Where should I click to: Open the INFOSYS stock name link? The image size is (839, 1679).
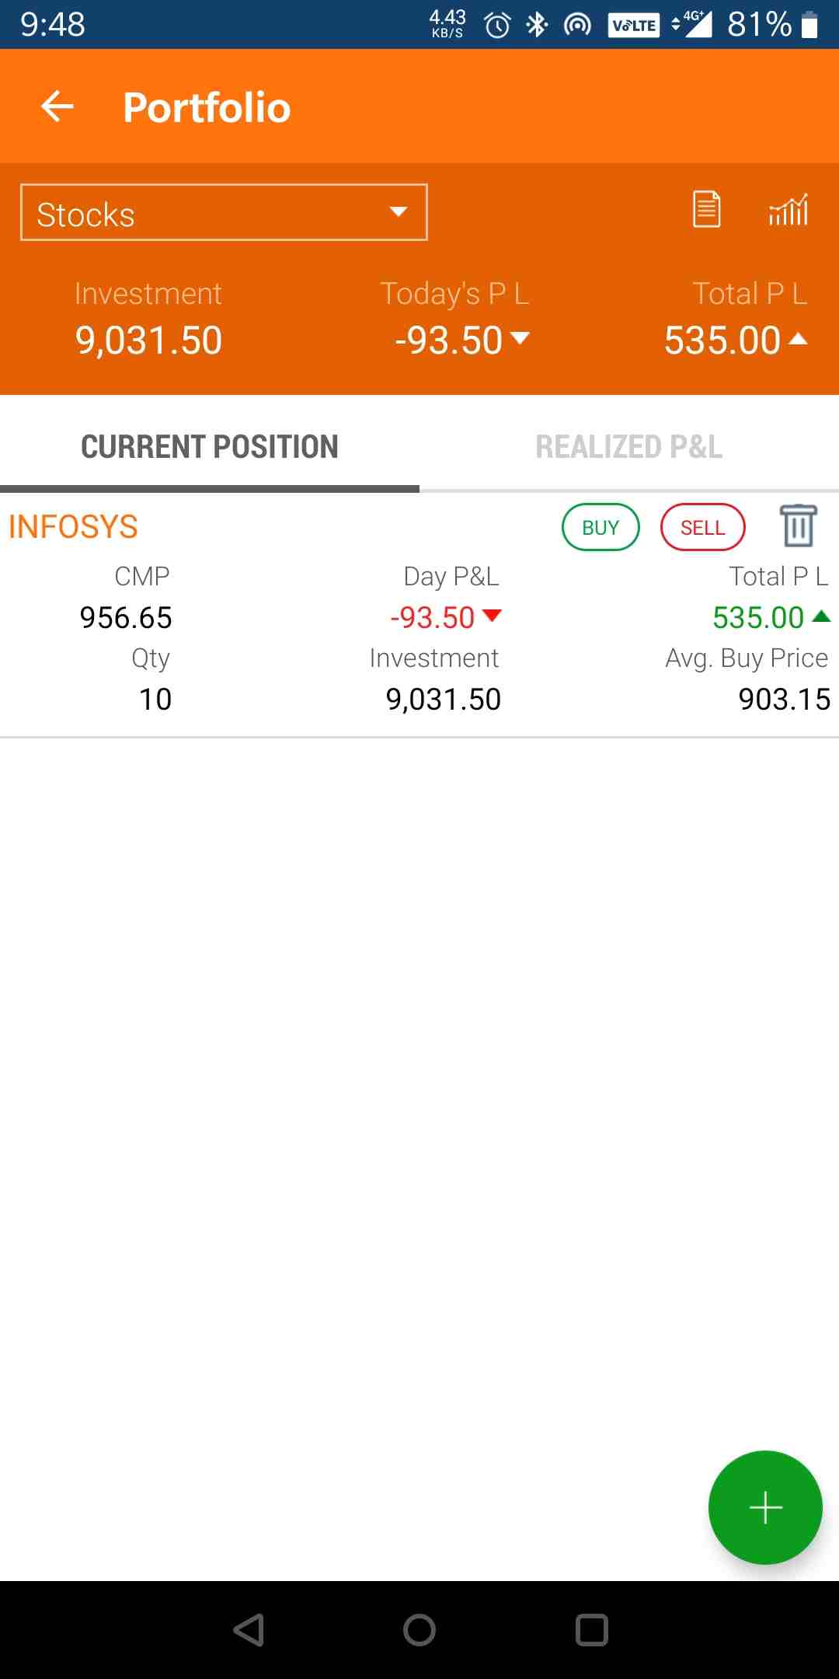coord(73,526)
